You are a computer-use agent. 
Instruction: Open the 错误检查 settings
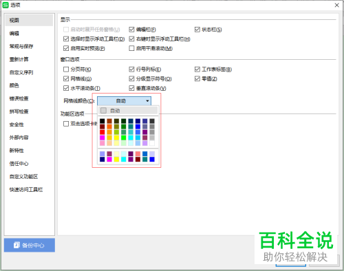click(19, 98)
